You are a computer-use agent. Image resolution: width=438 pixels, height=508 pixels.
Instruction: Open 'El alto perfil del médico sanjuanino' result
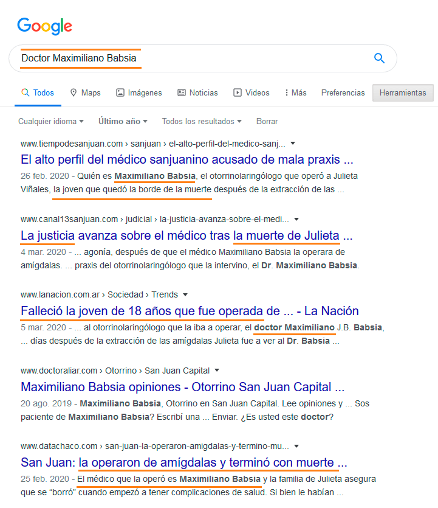[187, 159]
